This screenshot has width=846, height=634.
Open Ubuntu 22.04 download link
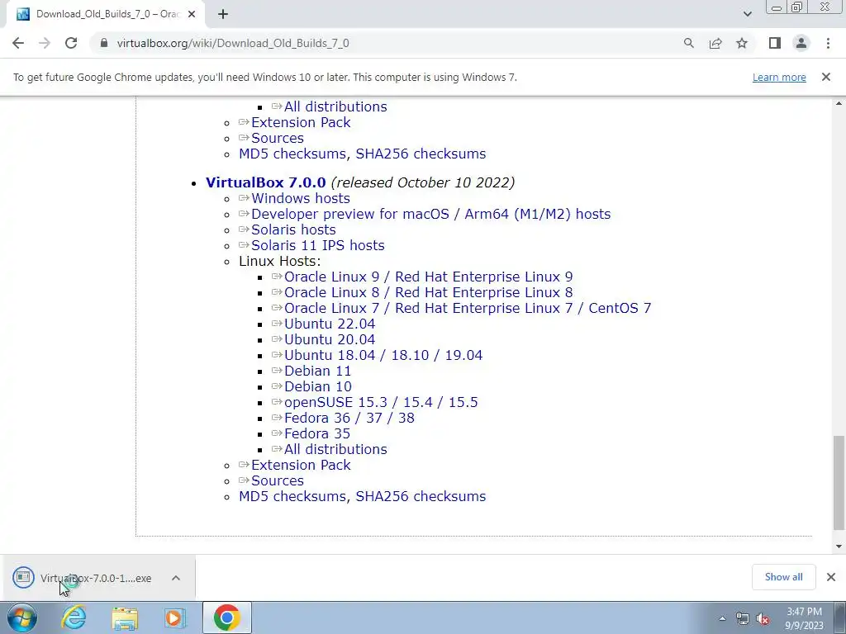(x=330, y=324)
